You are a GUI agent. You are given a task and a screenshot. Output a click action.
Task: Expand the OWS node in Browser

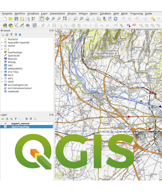click(2, 82)
